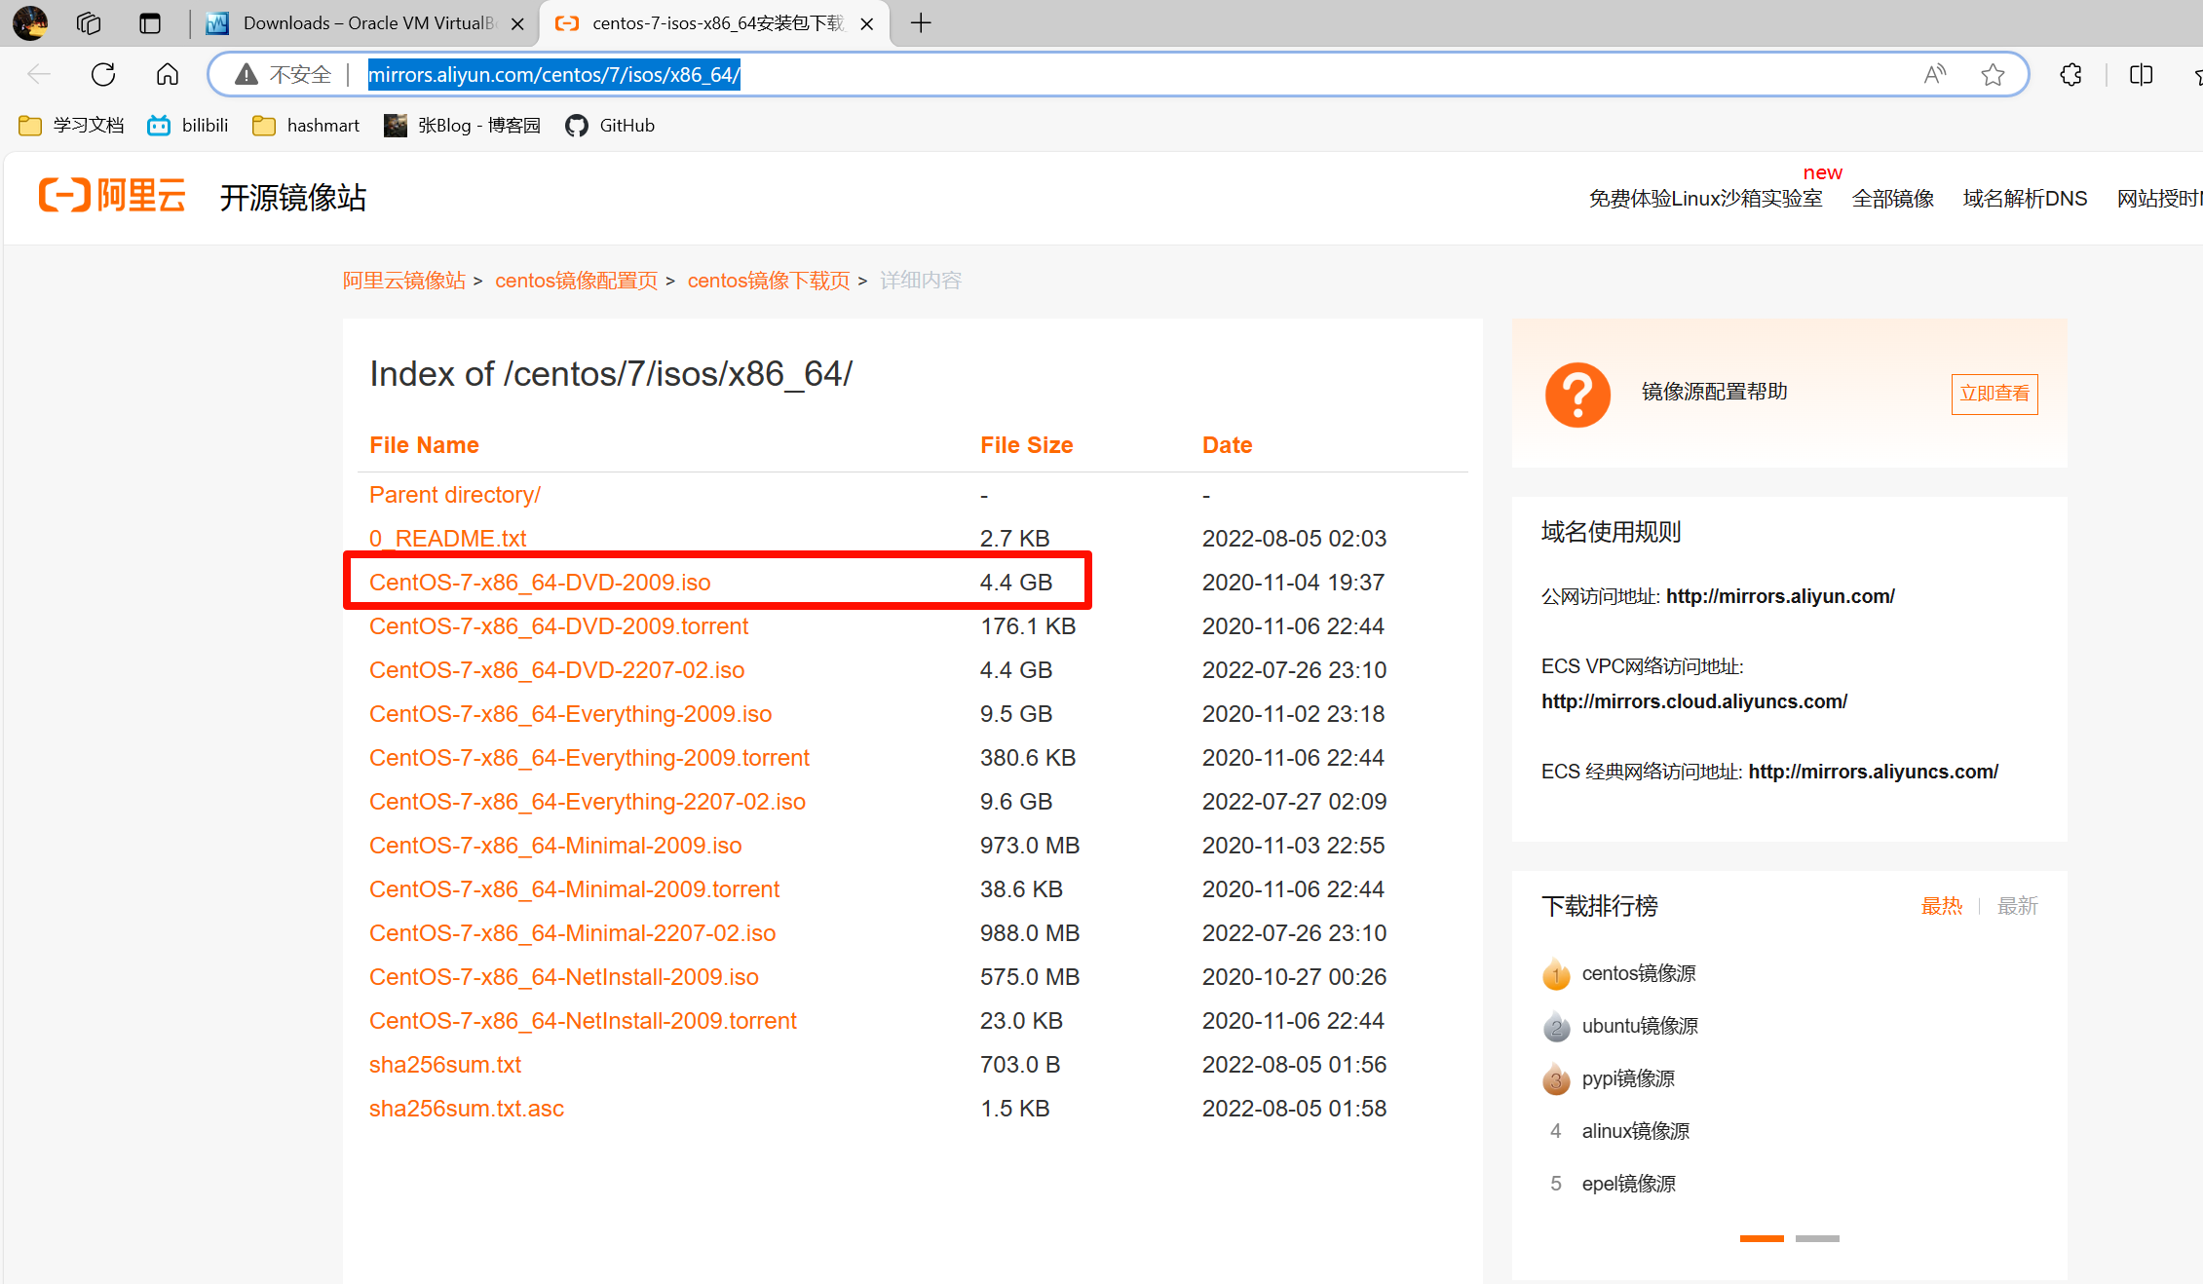Open the bilibili bookmark
Image resolution: width=2203 pixels, height=1284 pixels.
click(x=188, y=125)
